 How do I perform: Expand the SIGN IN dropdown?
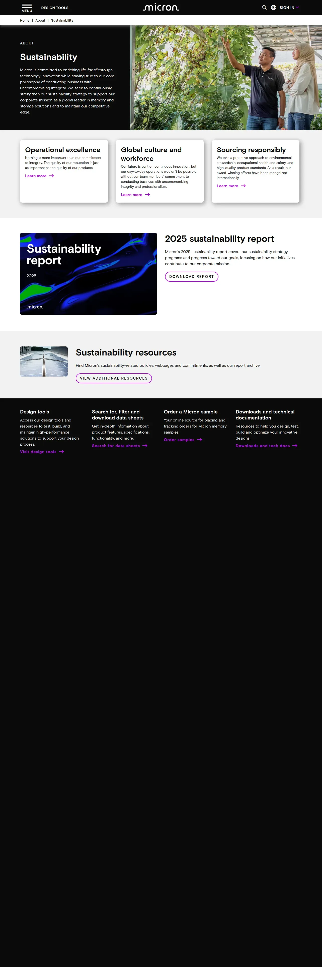(289, 8)
